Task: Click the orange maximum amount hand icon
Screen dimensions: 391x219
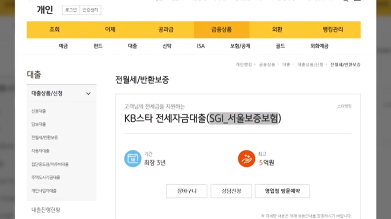Action: (246, 159)
